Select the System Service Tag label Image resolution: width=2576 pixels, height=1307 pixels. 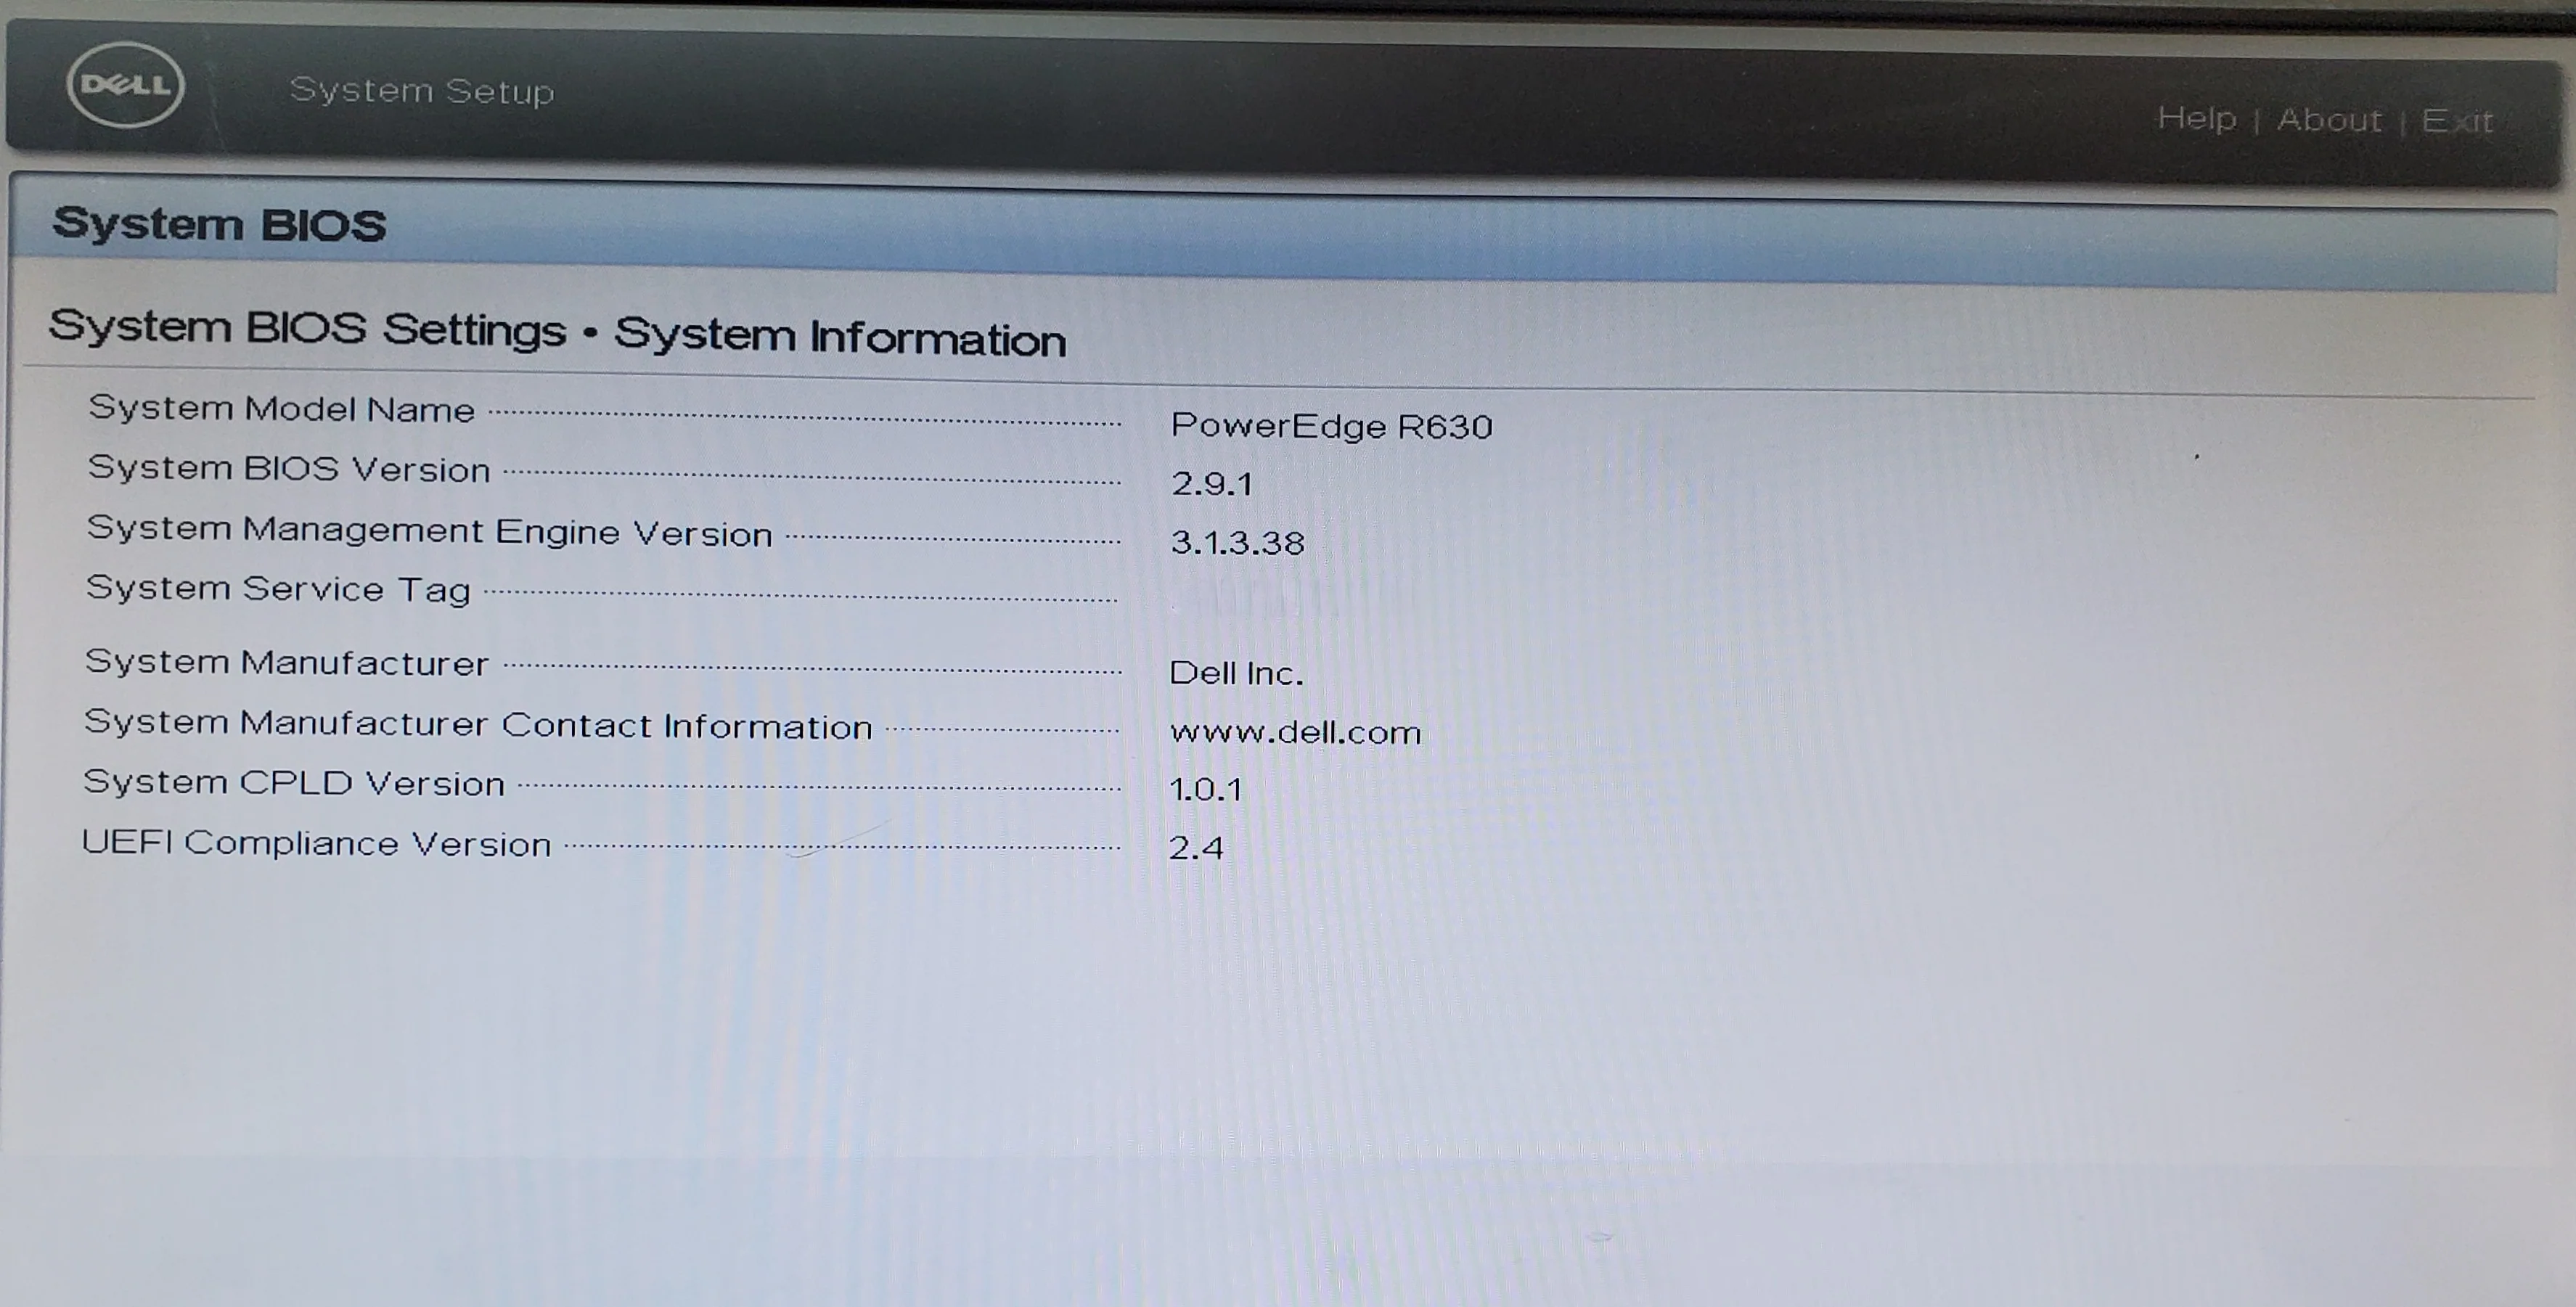[x=278, y=589]
